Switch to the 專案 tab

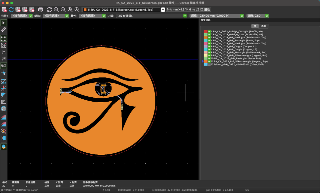(263, 26)
